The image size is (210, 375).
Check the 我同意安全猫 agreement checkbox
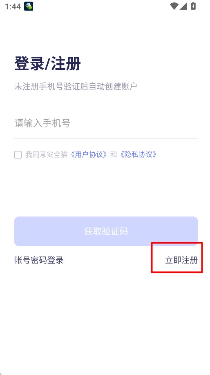point(18,155)
